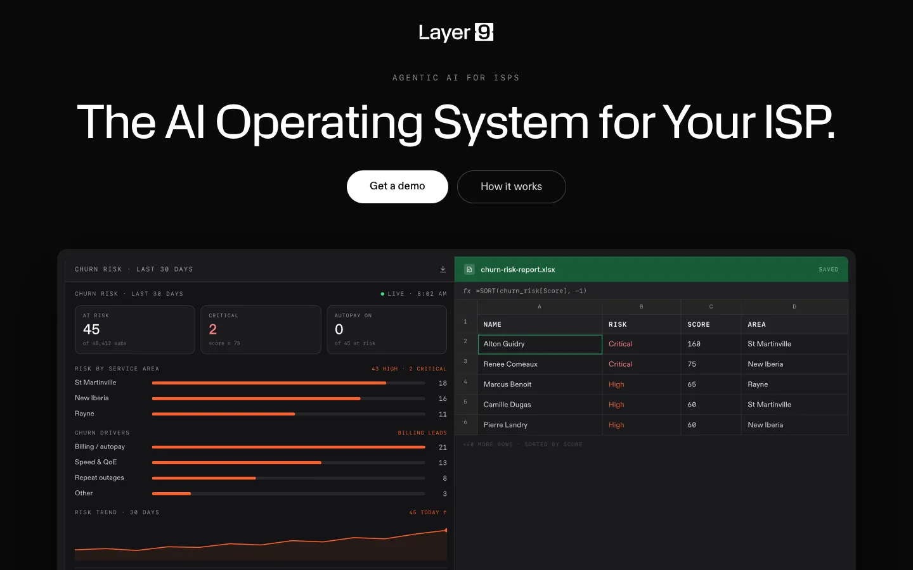Select score cell 160
Viewport: 913px width, 570px height.
(711, 344)
